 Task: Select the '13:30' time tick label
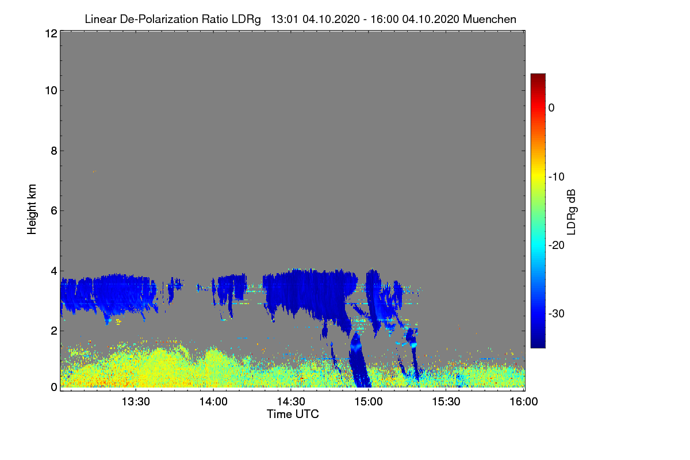(136, 402)
